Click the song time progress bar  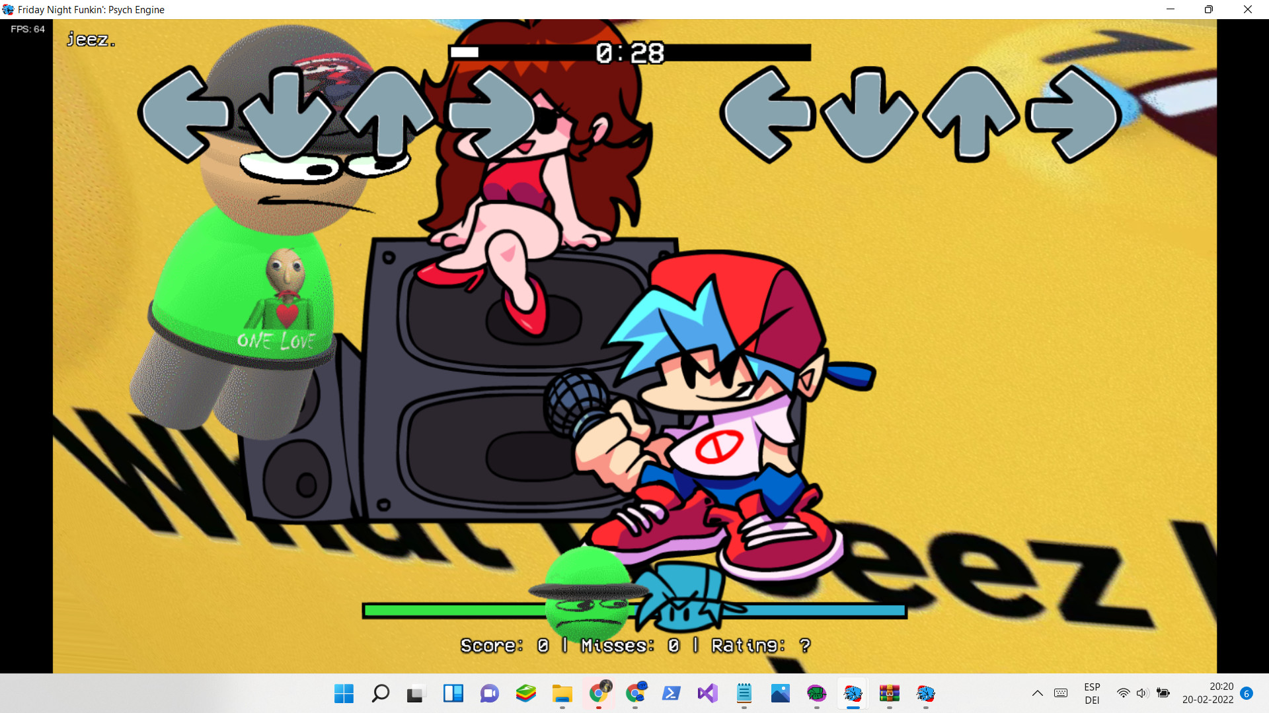[x=629, y=53]
